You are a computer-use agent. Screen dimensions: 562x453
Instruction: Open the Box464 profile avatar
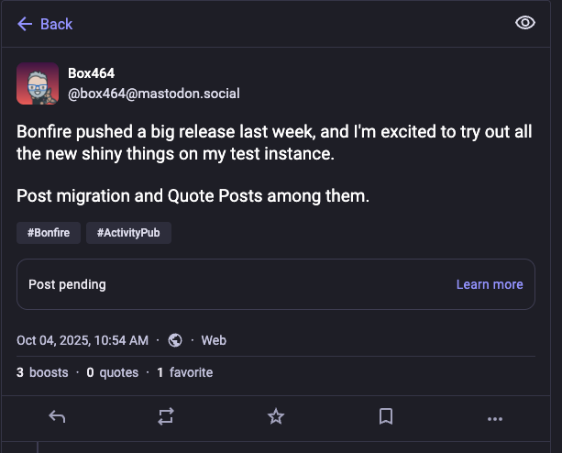[x=38, y=83]
